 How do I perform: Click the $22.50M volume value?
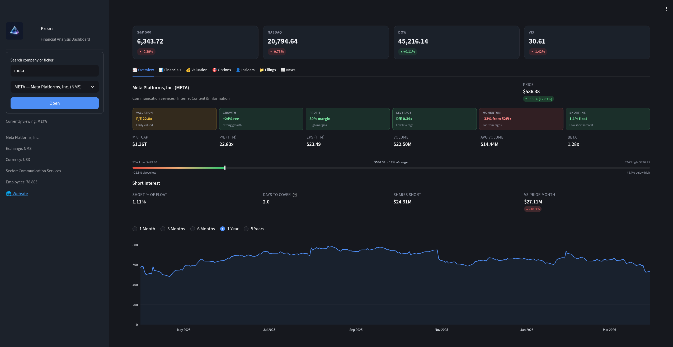tap(403, 144)
